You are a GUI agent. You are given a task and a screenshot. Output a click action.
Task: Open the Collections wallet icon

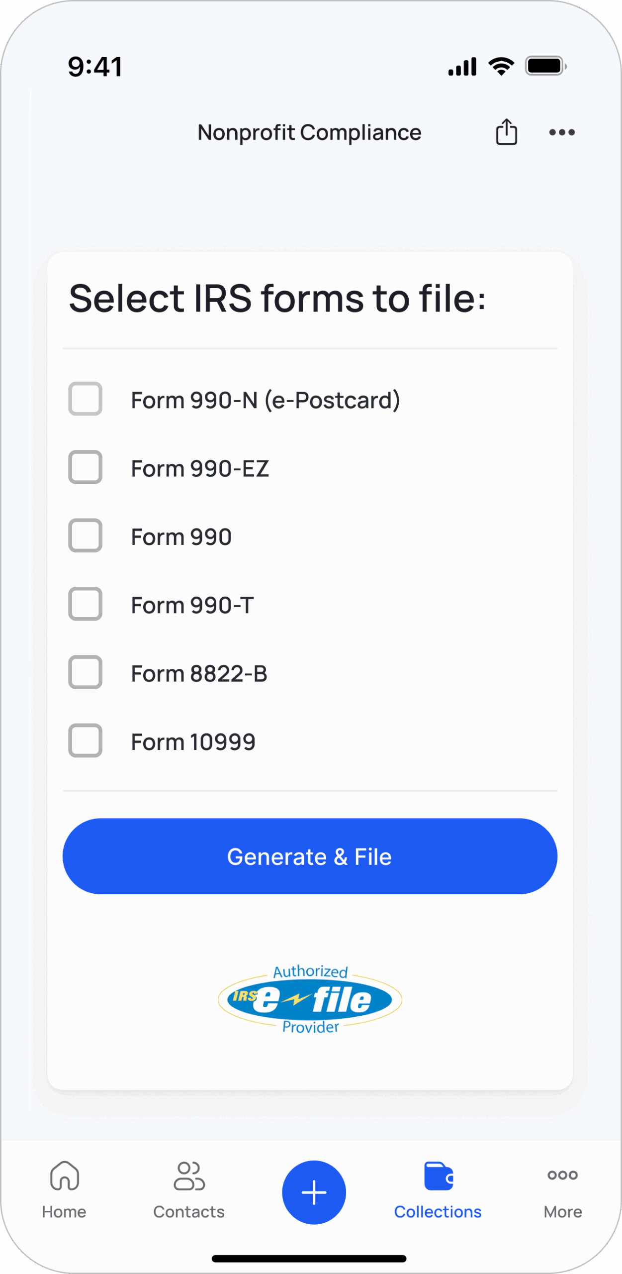point(439,1175)
